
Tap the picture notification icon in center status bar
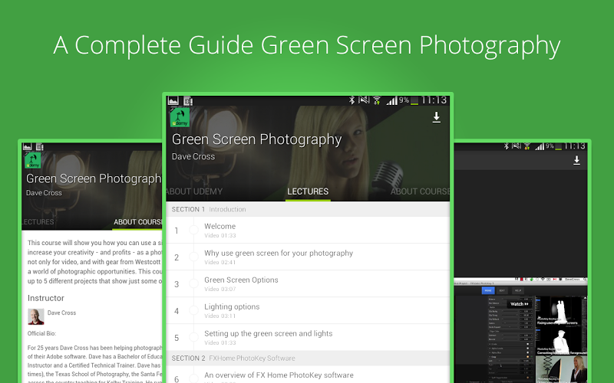173,101
